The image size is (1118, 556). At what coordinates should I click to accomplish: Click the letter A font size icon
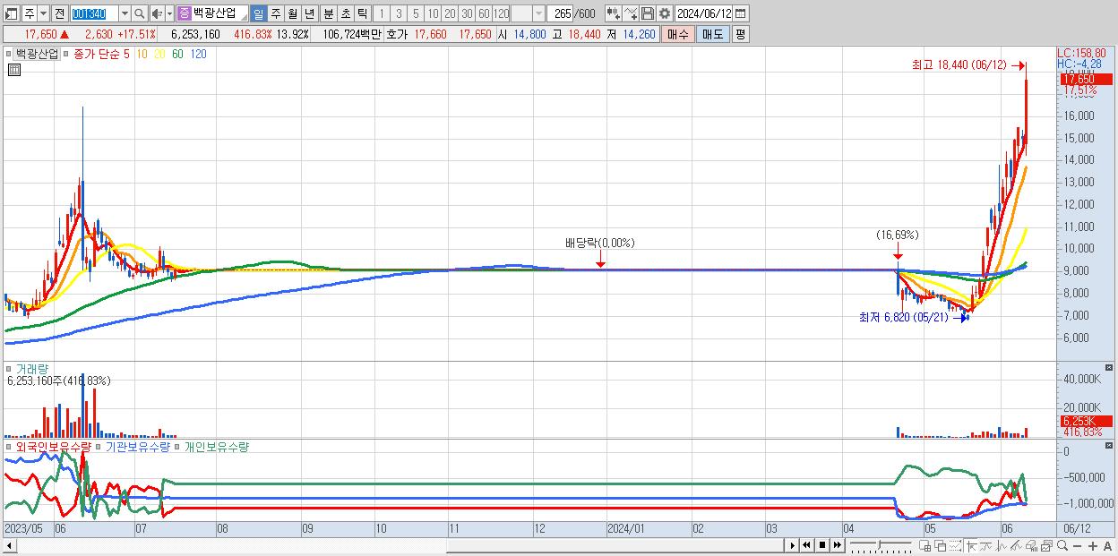pos(1108,546)
